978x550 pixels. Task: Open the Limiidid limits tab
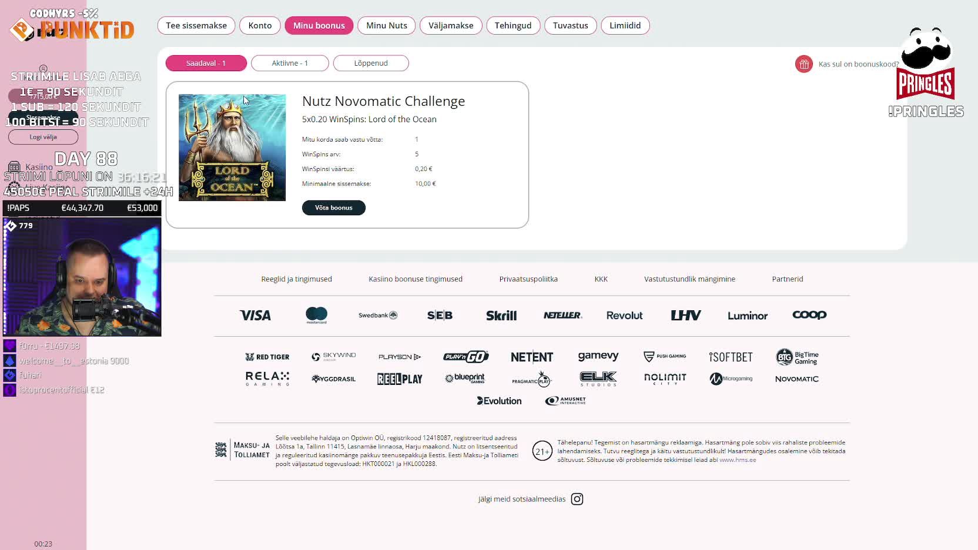(x=625, y=25)
